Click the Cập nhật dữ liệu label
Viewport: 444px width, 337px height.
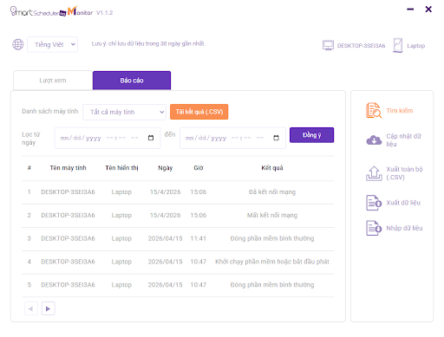(x=404, y=140)
